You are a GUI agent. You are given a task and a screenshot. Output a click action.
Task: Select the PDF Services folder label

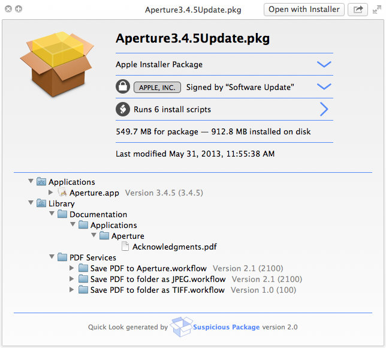93,257
